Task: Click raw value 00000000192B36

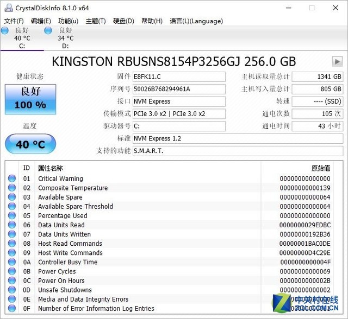Action: pos(305,234)
